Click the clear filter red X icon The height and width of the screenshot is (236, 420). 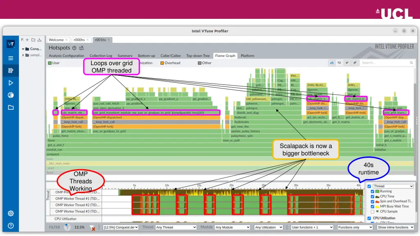click(x=93, y=228)
